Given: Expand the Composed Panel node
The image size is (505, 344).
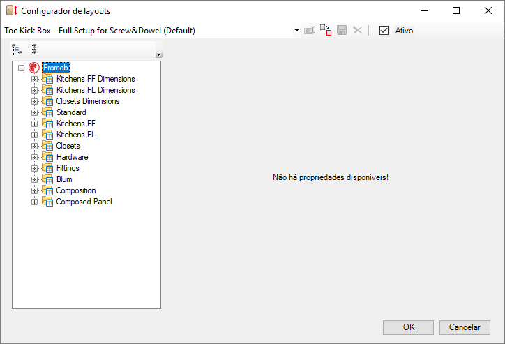Looking at the screenshot, I should [34, 202].
